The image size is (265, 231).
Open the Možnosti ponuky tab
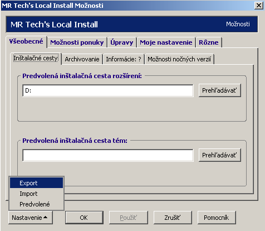(77, 42)
